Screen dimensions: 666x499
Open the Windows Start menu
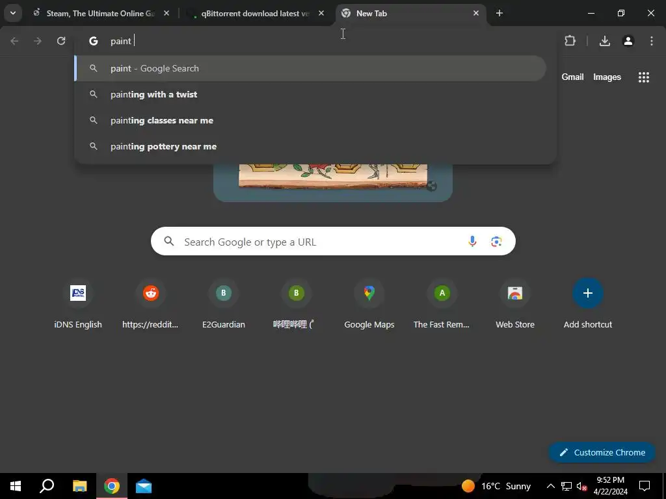[x=16, y=486]
